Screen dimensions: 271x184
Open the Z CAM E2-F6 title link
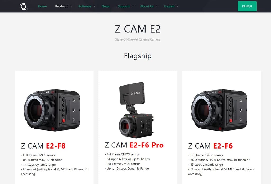point(210,146)
